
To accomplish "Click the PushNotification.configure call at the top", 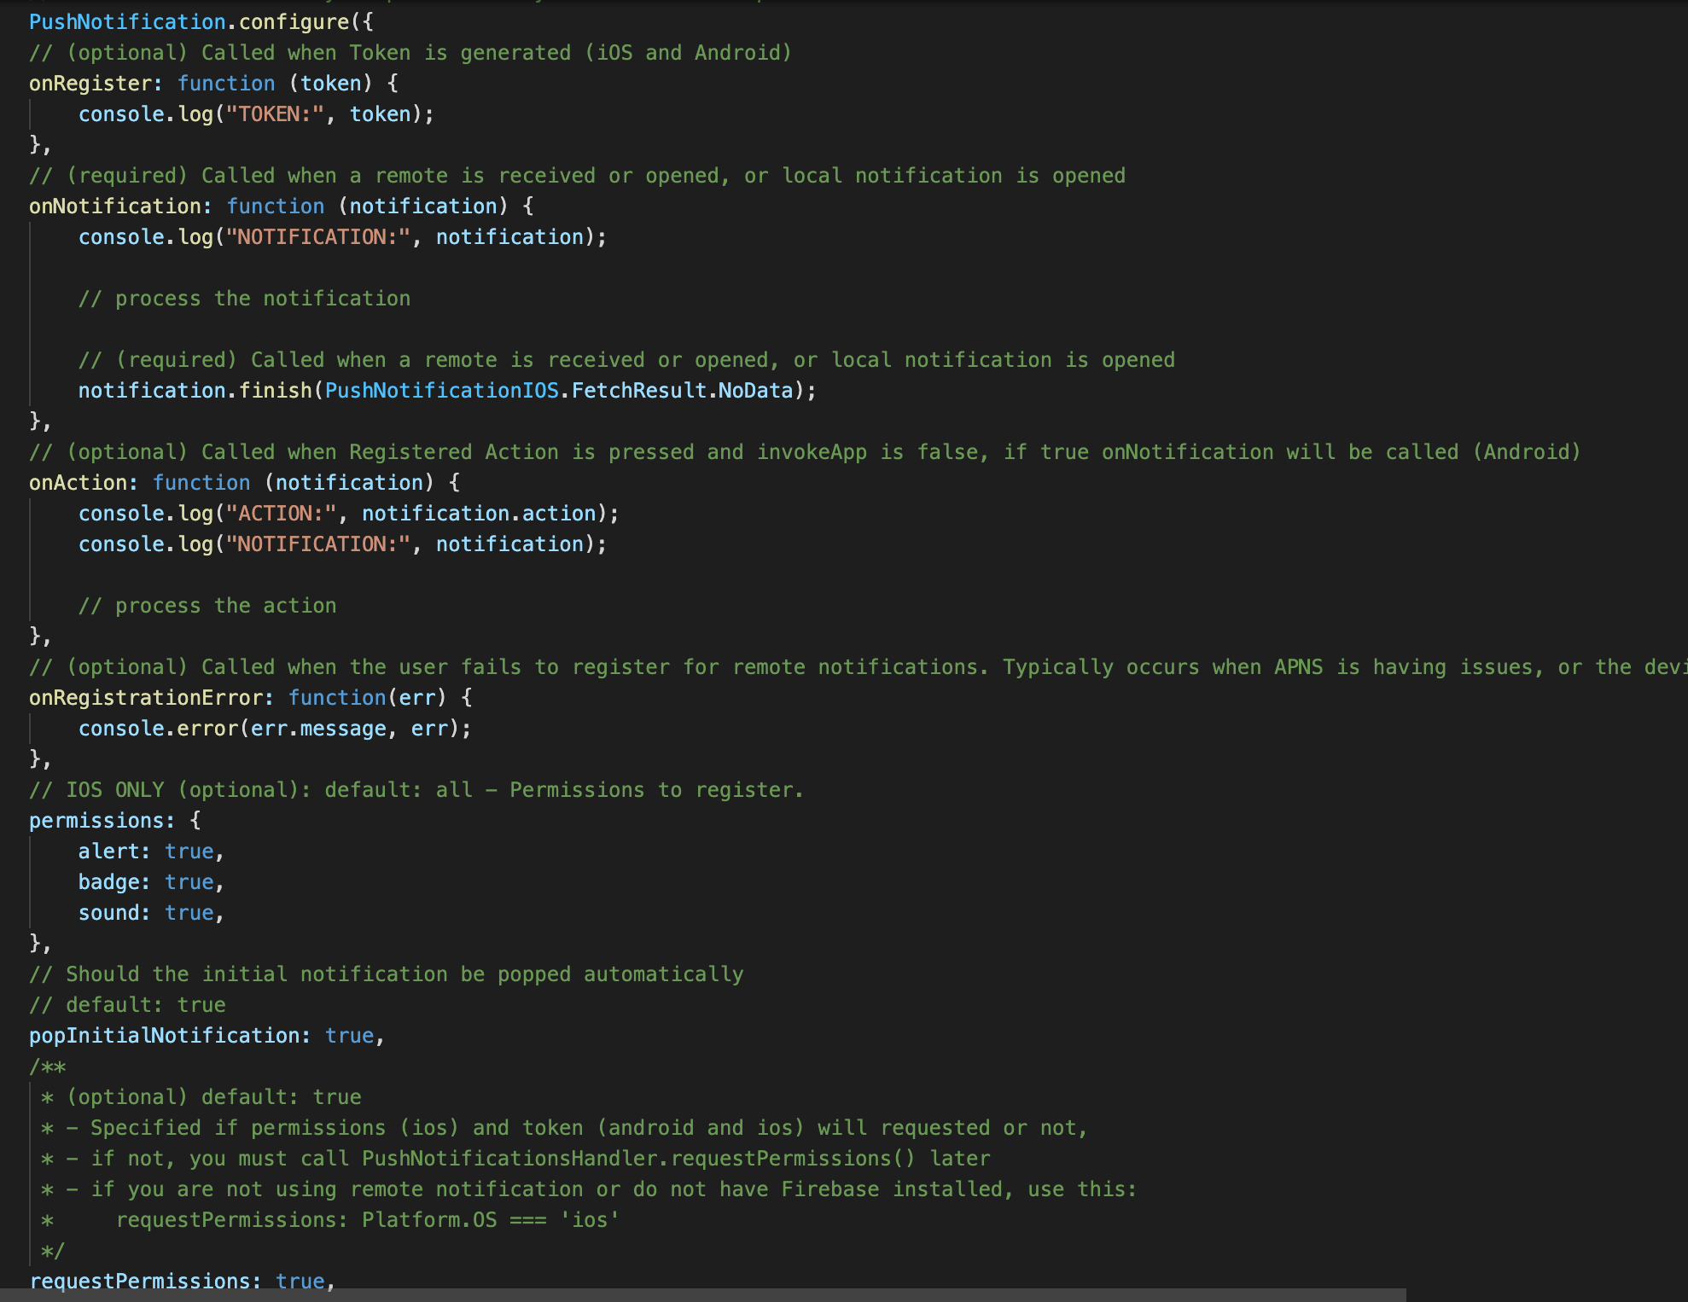I will [201, 22].
